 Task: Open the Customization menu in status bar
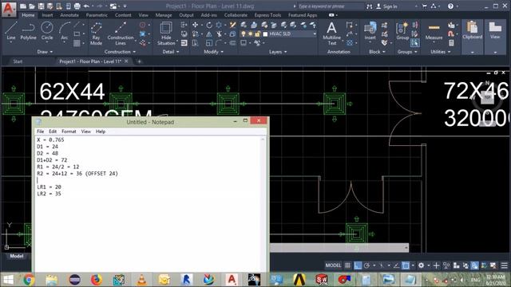(x=504, y=265)
